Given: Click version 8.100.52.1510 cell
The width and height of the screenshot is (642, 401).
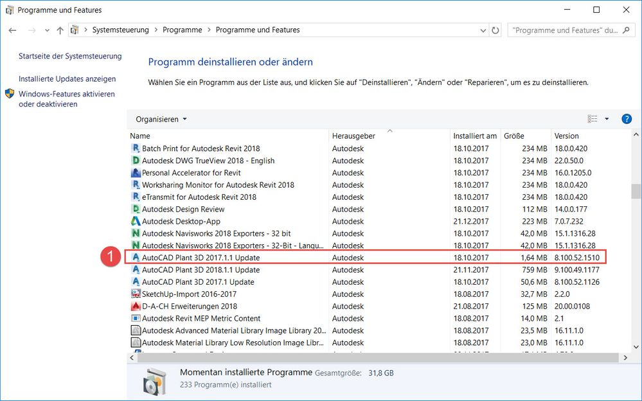Looking at the screenshot, I should pos(577,258).
